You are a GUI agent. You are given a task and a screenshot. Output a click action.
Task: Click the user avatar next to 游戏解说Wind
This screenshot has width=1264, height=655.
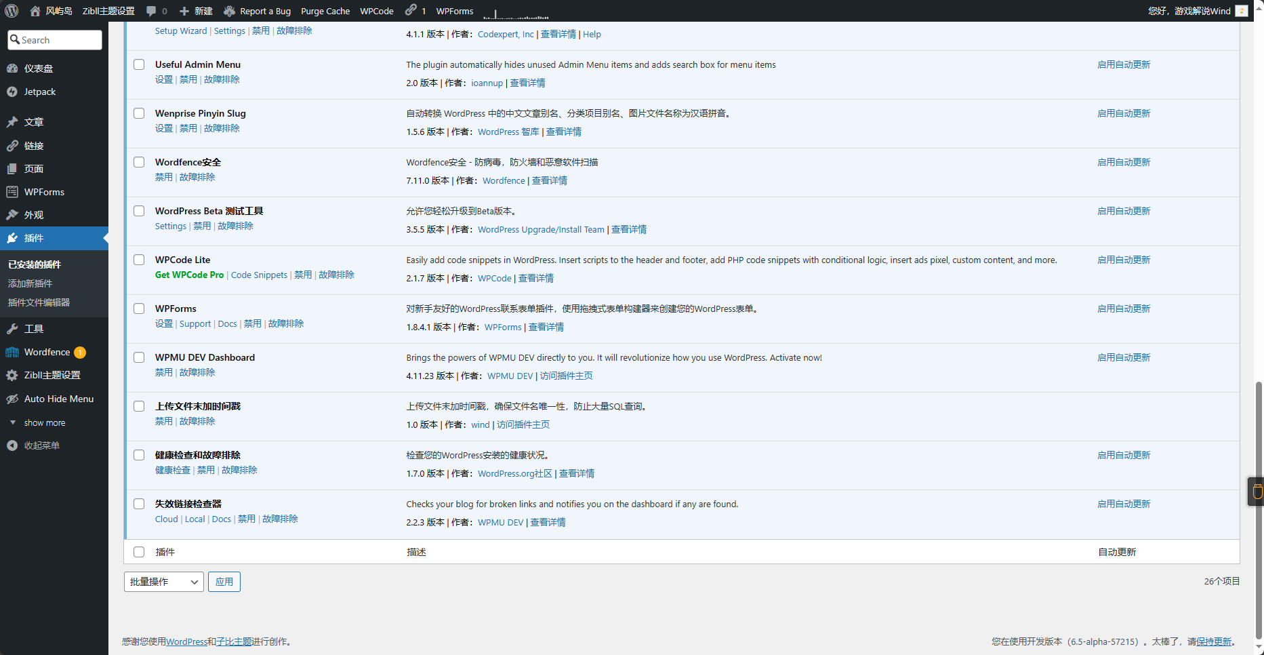1242,11
